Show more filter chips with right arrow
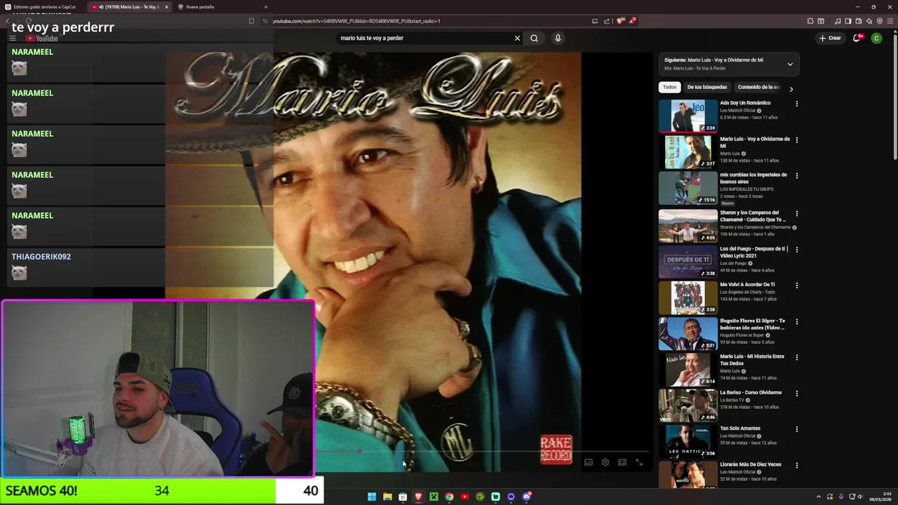Screen dimensions: 898x505 [x=791, y=89]
